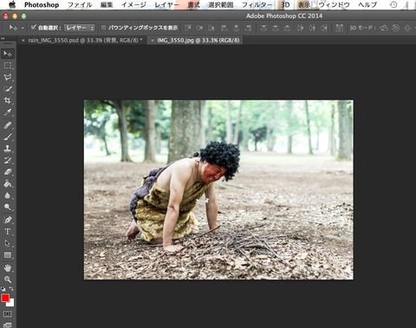The width and height of the screenshot is (416, 328).
Task: Distribute bottom edges in the options bar
Action: click(x=287, y=28)
